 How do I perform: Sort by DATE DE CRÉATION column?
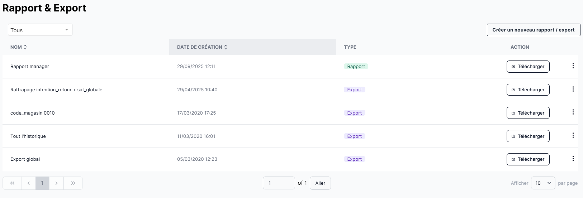(x=202, y=47)
